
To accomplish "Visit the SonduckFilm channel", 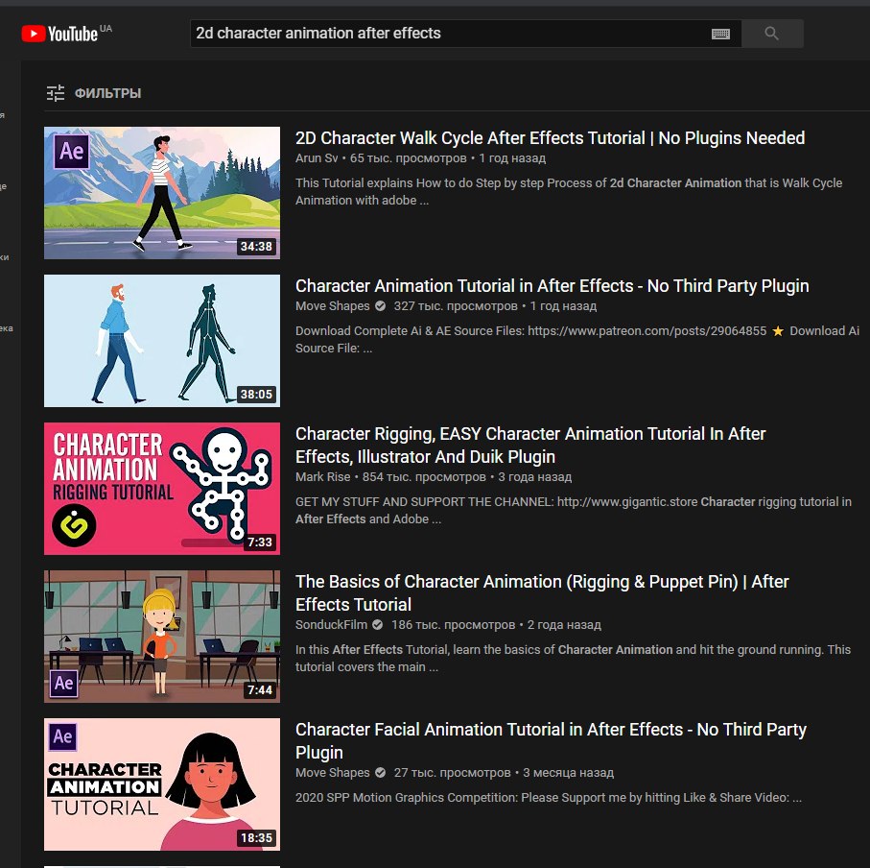I will 331,625.
